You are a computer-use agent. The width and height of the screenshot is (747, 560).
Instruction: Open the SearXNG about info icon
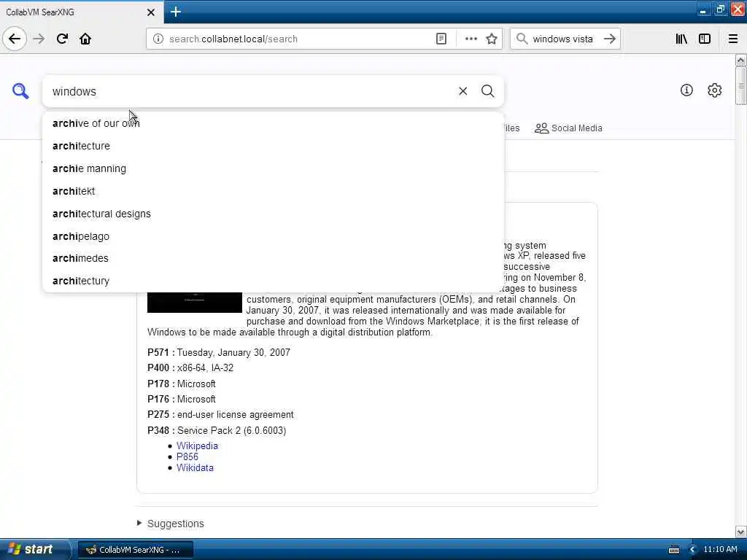click(x=686, y=90)
